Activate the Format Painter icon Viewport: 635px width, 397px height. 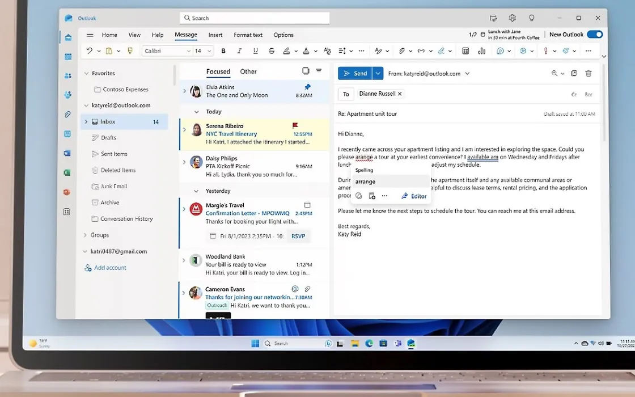pos(130,50)
